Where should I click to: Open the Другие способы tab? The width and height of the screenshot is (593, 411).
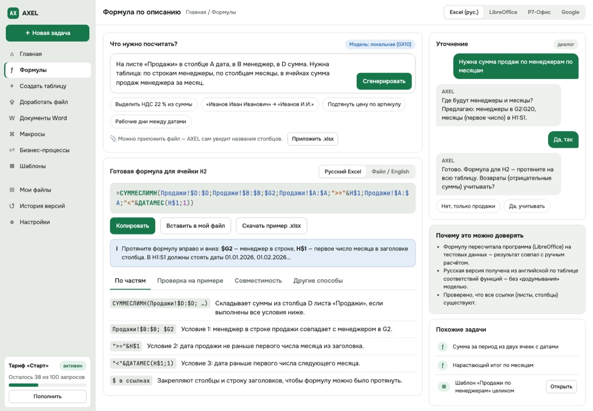(318, 281)
